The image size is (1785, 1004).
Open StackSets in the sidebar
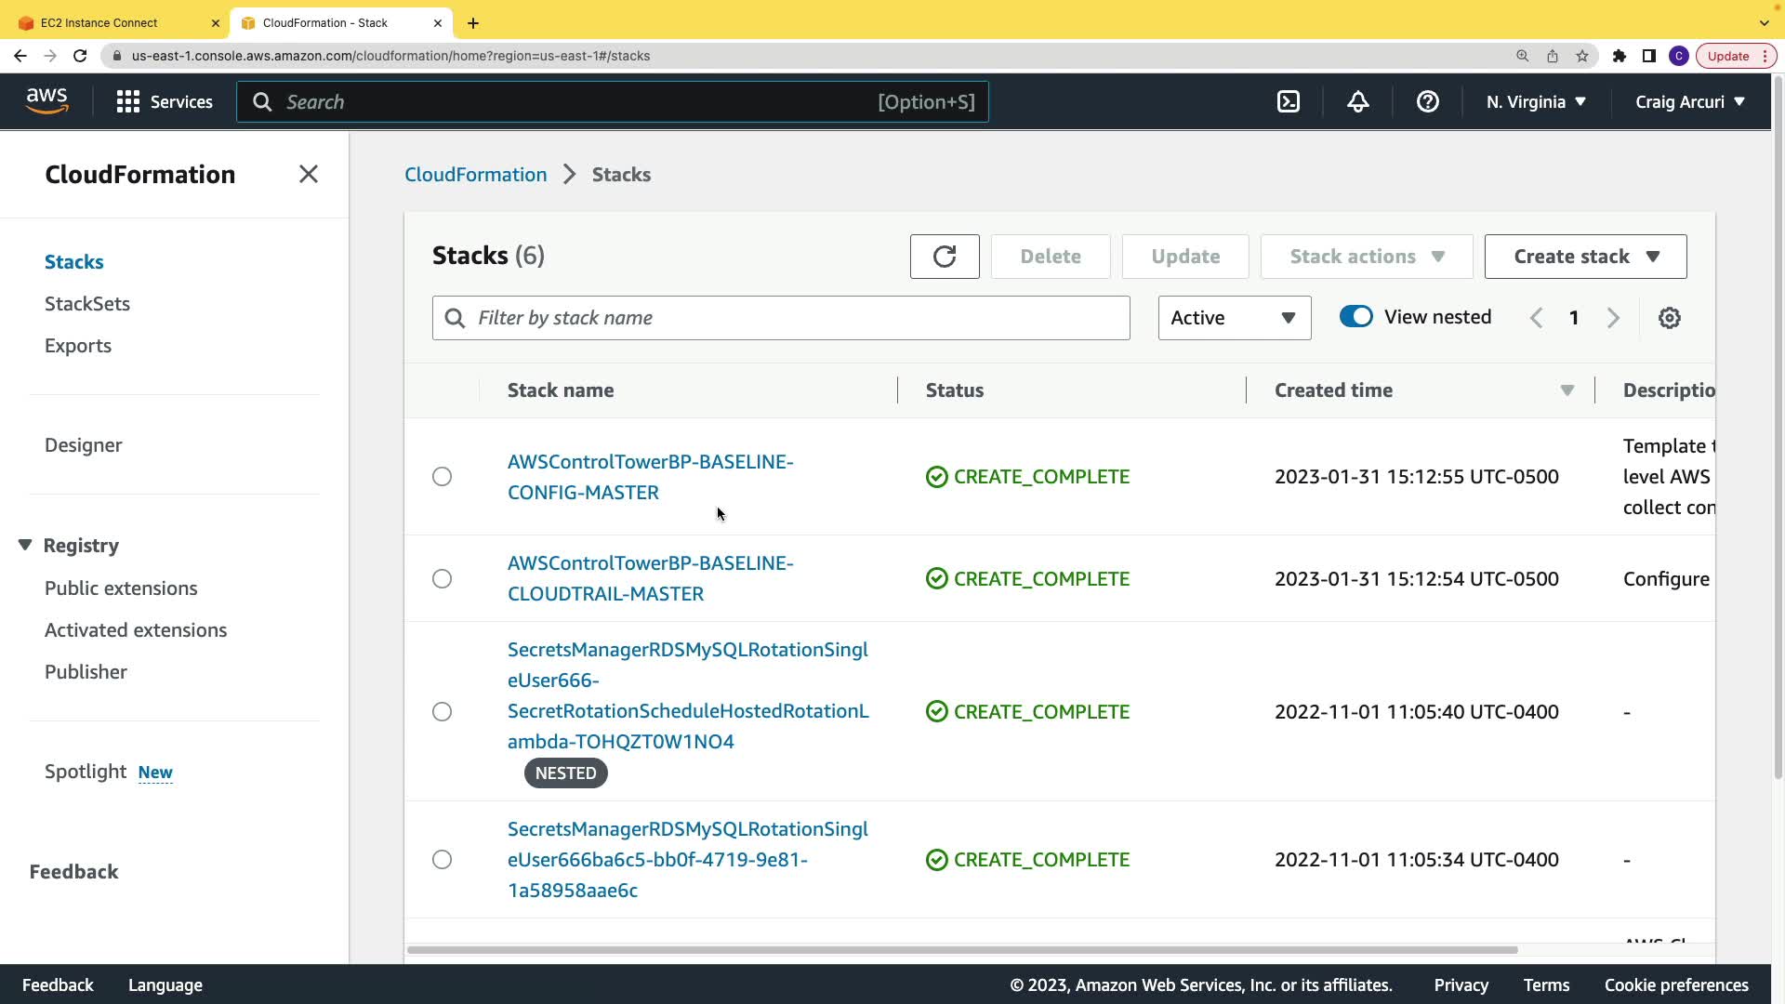tap(87, 304)
